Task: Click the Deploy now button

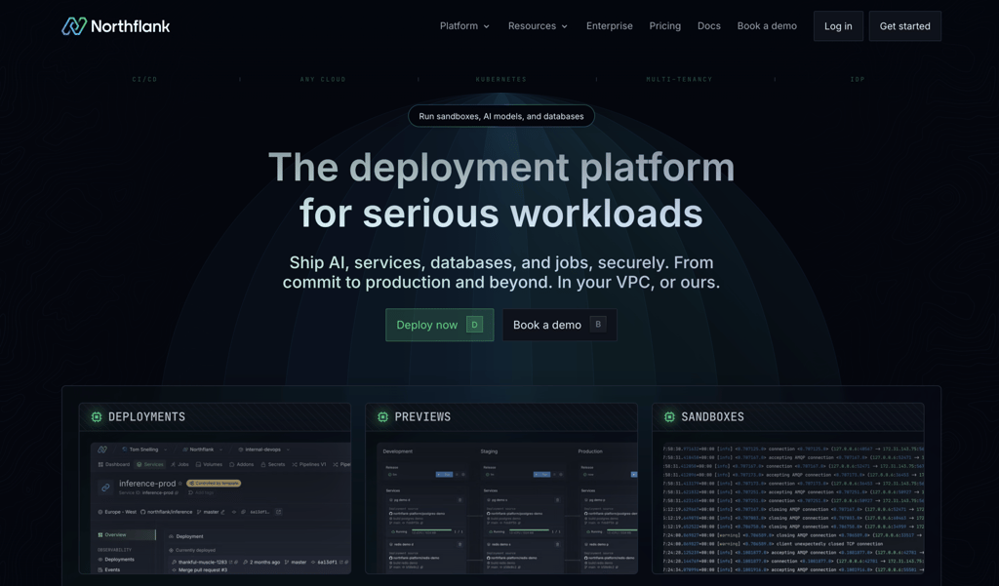Action: pyautogui.click(x=439, y=325)
